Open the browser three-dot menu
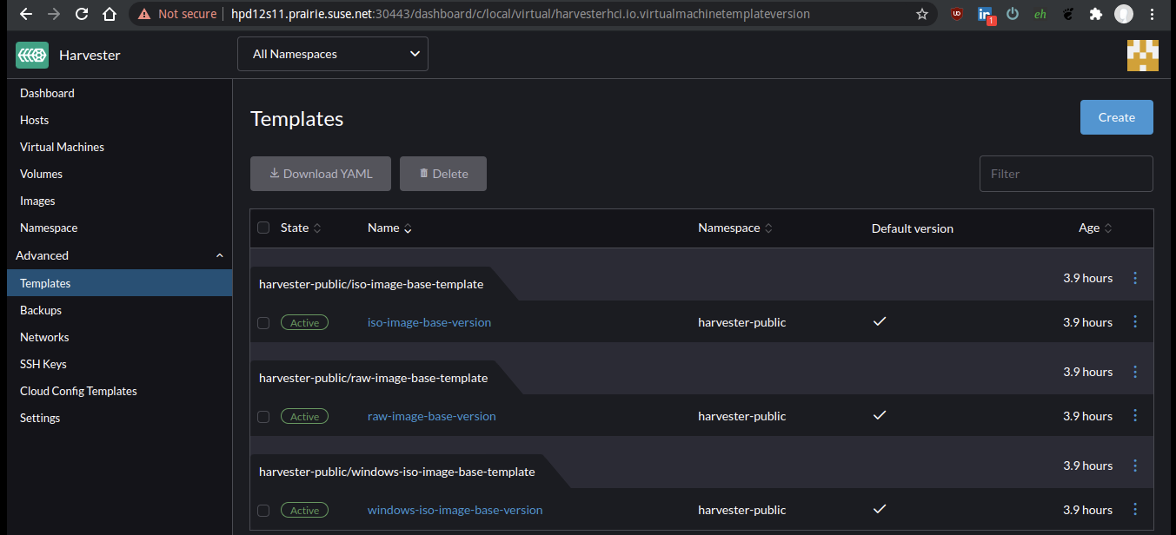Image resolution: width=1176 pixels, height=535 pixels. coord(1153,14)
